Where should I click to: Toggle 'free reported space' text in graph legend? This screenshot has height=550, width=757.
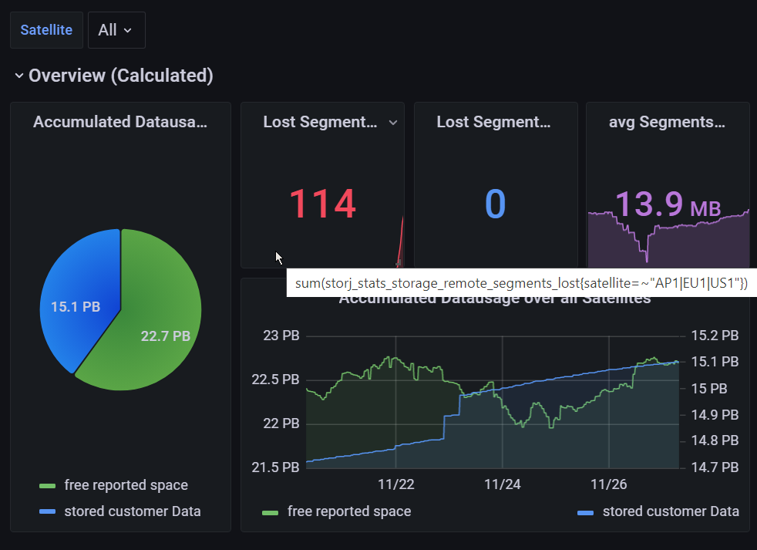click(x=348, y=511)
